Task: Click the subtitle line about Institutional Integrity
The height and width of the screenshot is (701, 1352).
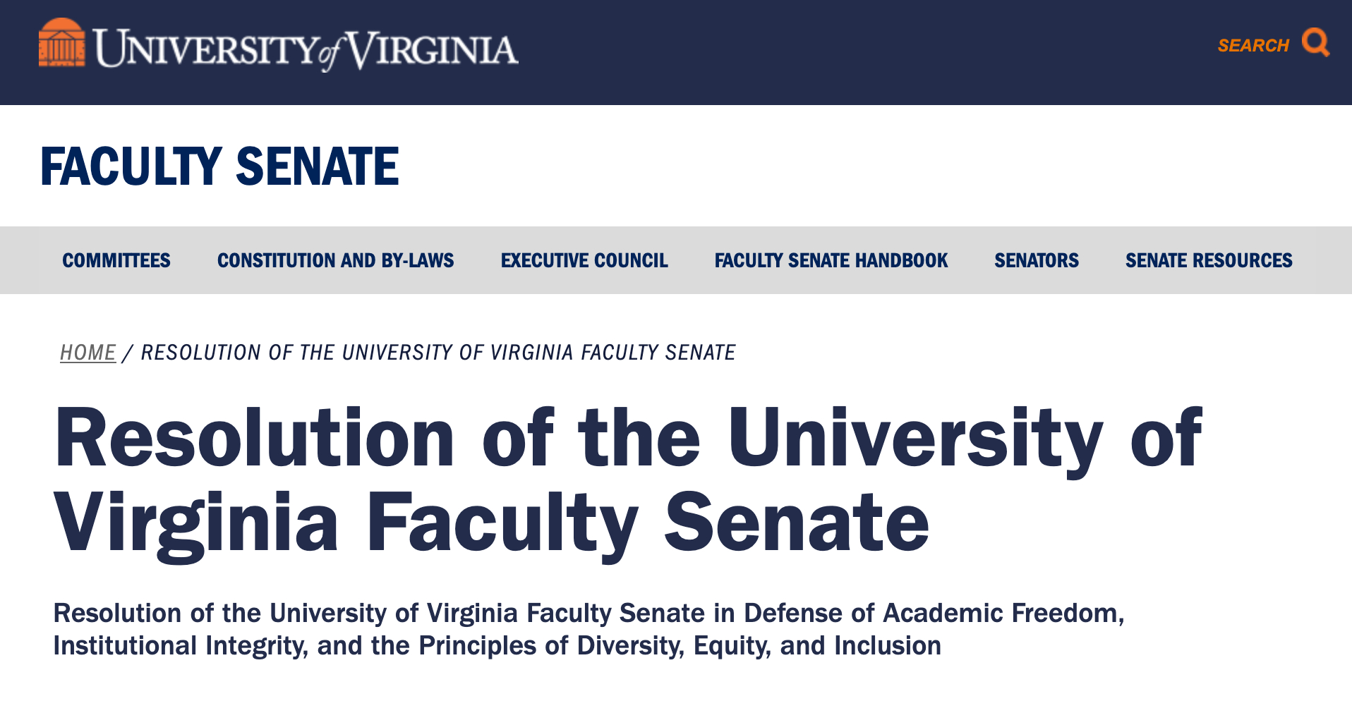Action: point(497,646)
